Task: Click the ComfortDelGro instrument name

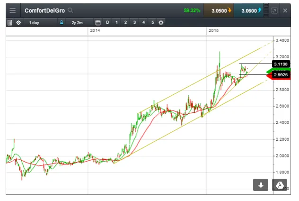Action: pos(45,10)
